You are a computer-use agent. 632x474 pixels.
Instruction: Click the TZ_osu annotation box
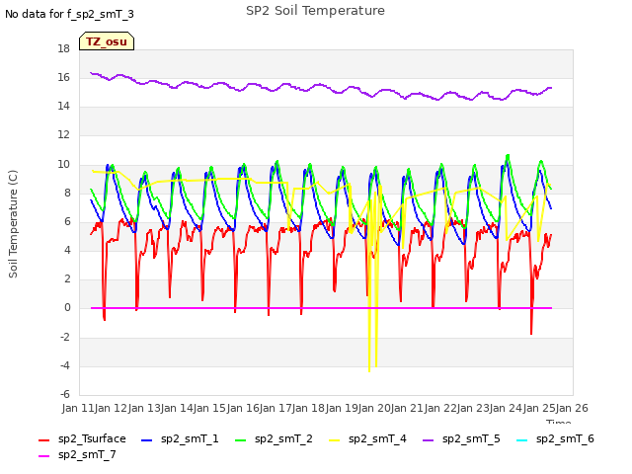pos(107,41)
